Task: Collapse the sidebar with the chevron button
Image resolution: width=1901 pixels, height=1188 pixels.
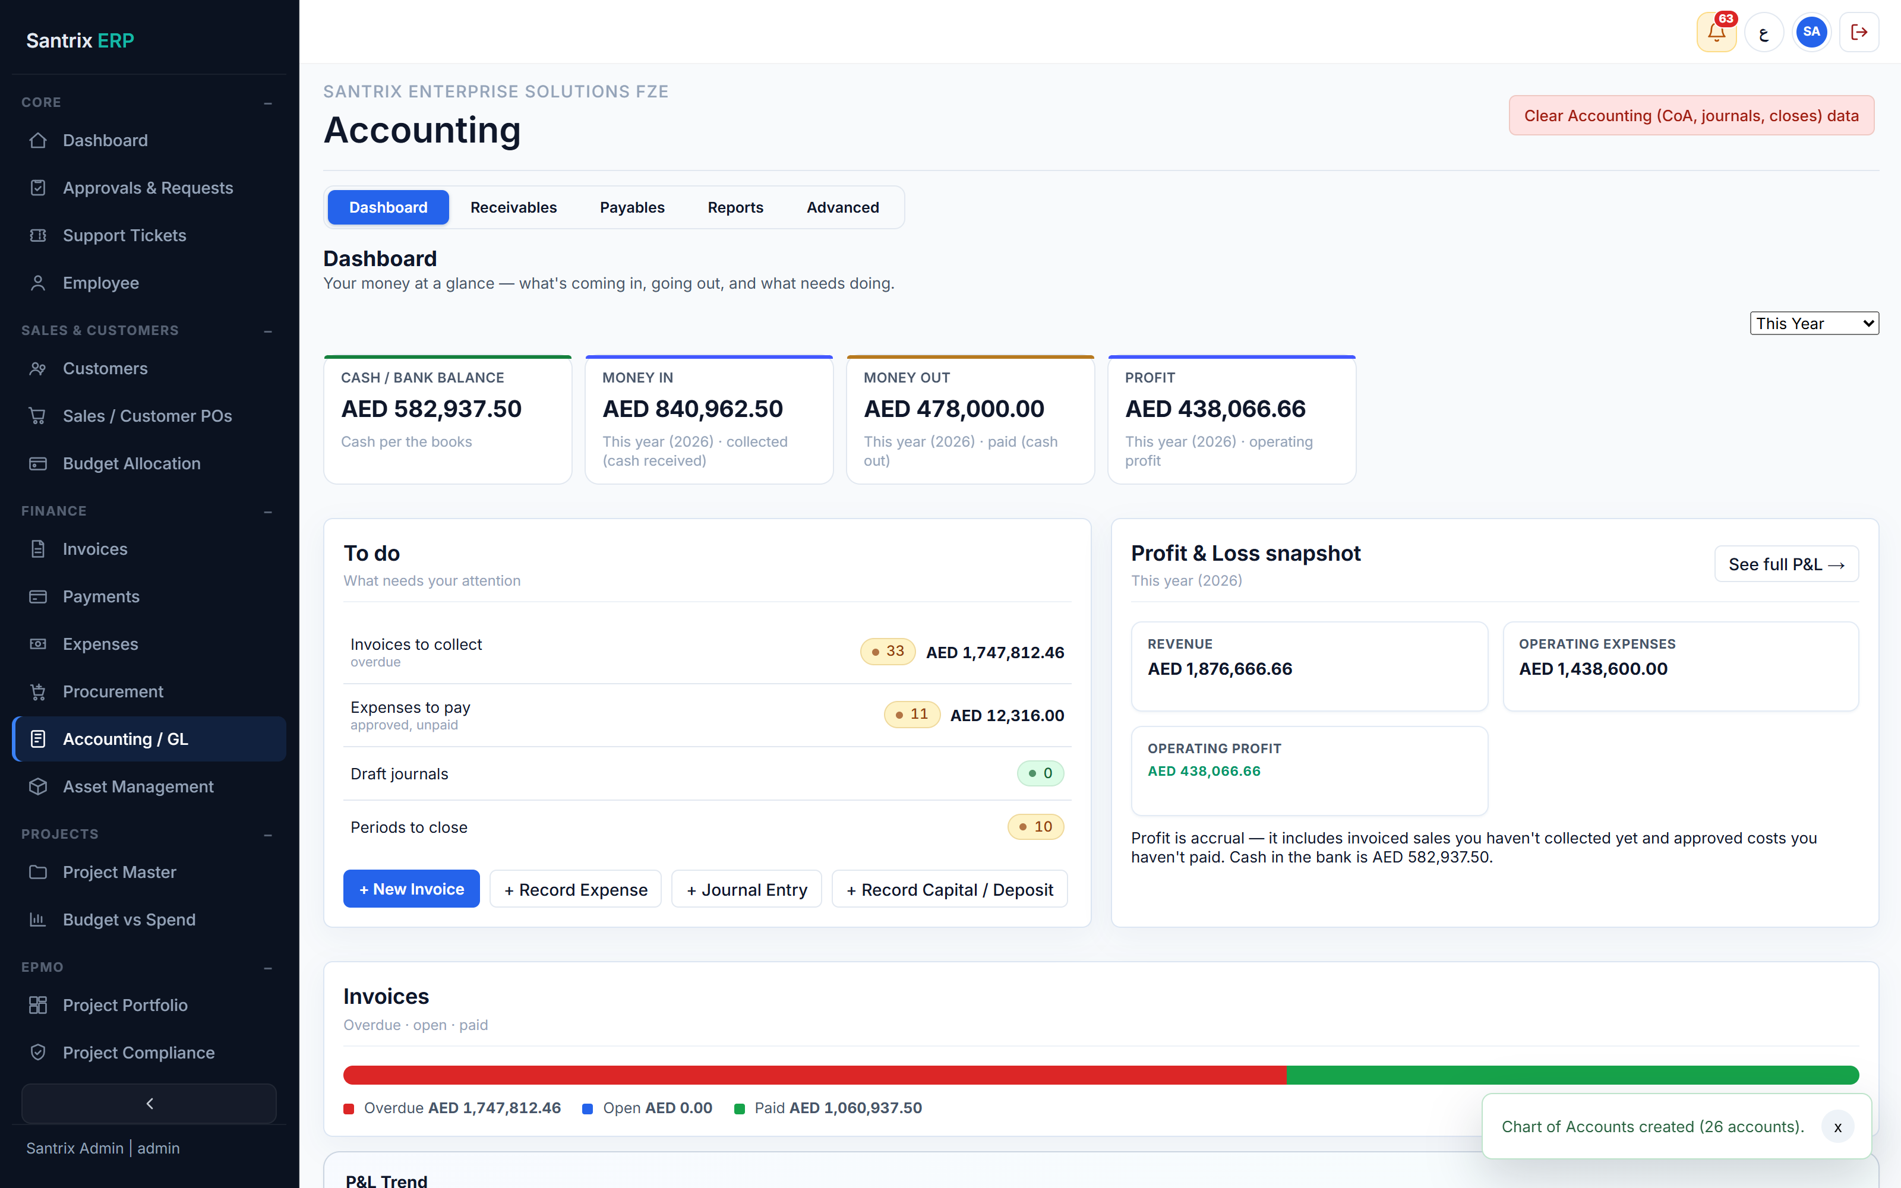Action: (x=149, y=1104)
